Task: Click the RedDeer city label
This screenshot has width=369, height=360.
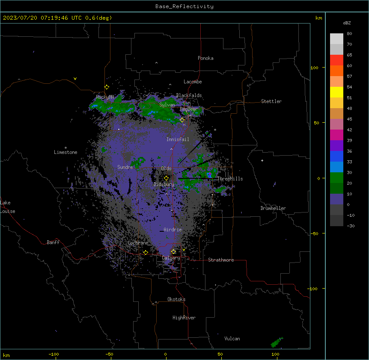Action: pyautogui.click(x=189, y=109)
